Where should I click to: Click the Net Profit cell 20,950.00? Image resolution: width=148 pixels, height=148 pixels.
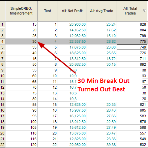(x=72, y=145)
